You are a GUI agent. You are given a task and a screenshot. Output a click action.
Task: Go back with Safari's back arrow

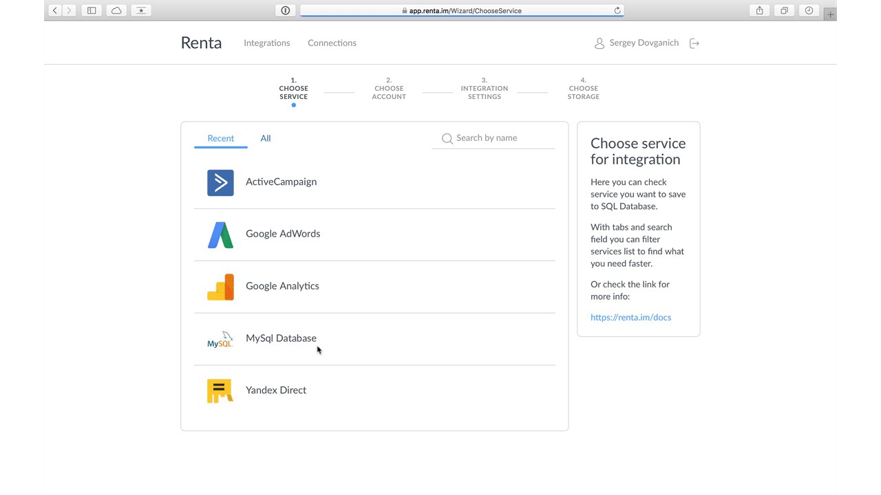(55, 10)
